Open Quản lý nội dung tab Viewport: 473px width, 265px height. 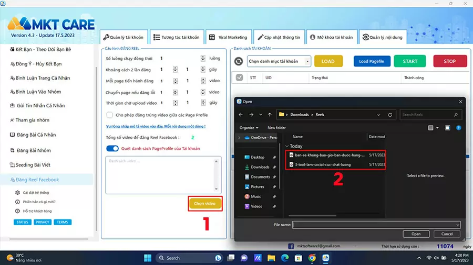(383, 37)
